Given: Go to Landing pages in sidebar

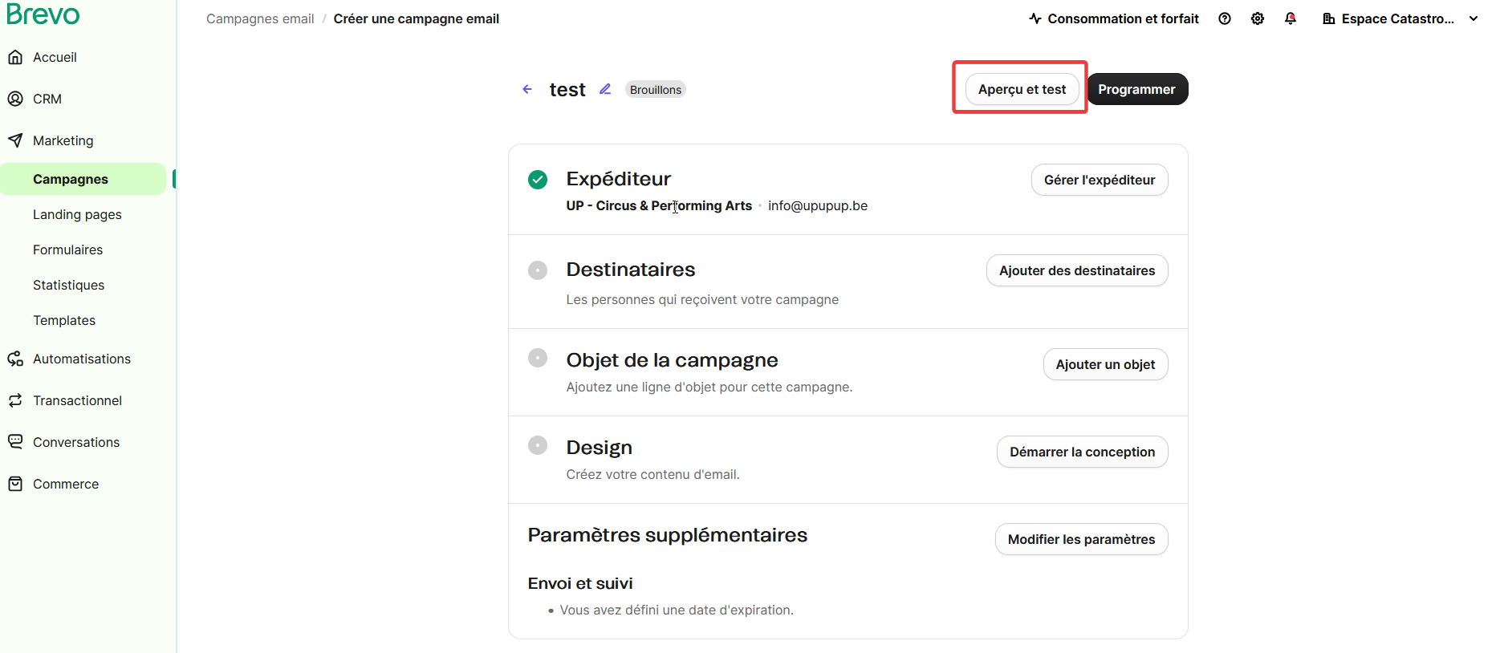Looking at the screenshot, I should (x=77, y=214).
